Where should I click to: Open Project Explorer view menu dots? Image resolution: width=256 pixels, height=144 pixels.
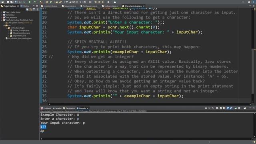pos(37,10)
